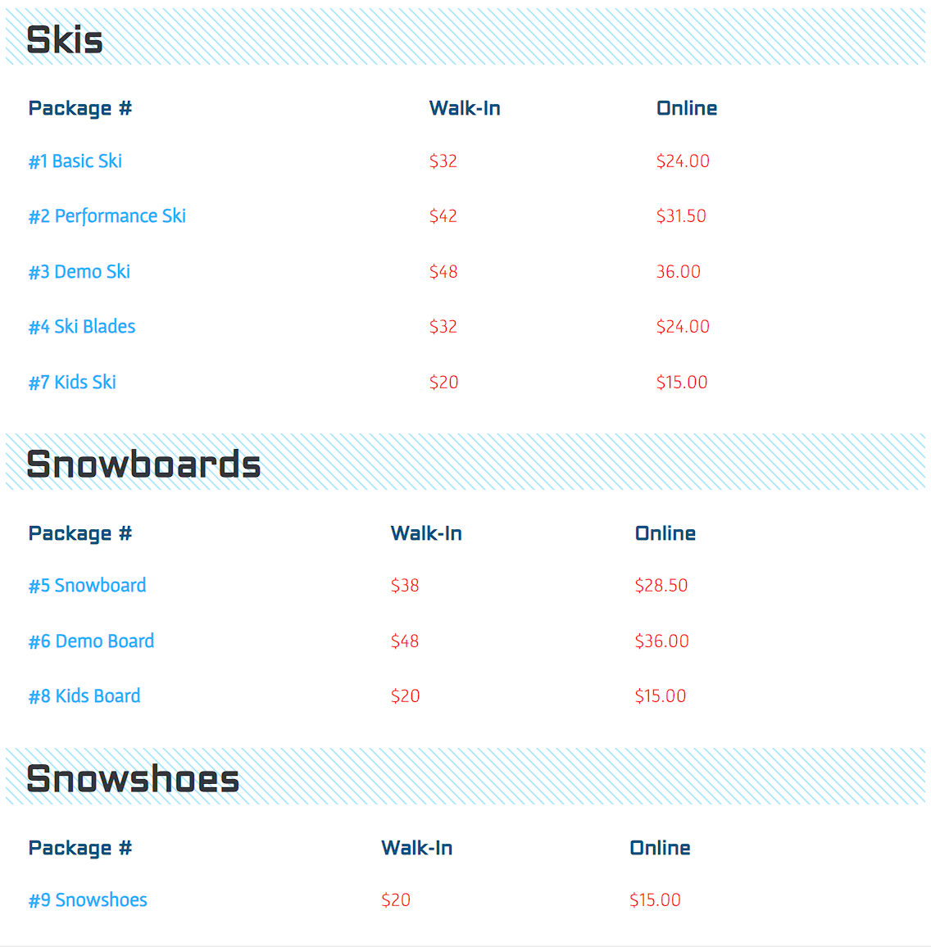Click the $15.00 online Snowshoes price
This screenshot has height=947, width=931.
point(655,899)
